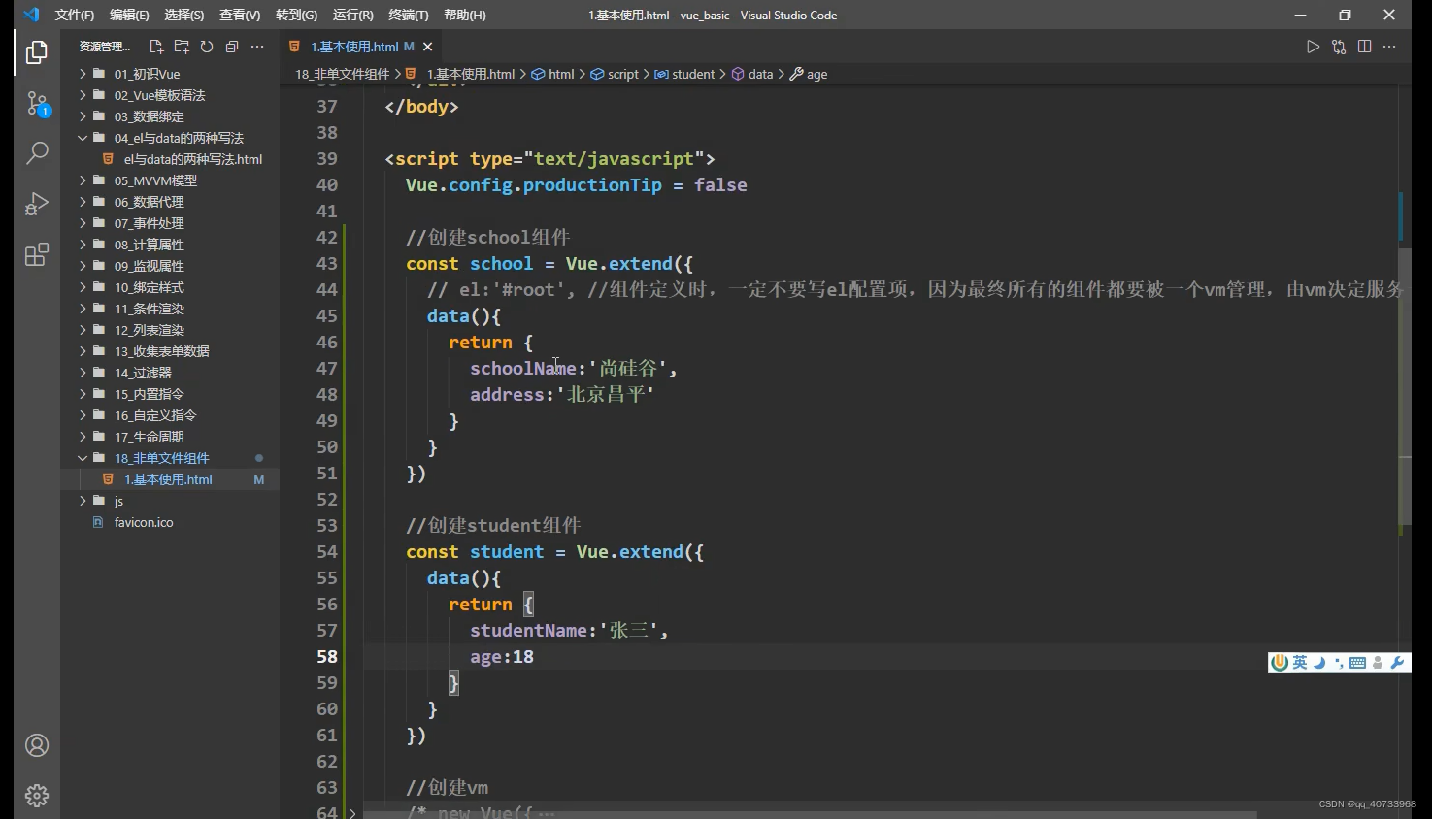Toggle IME punctuation mode icon
Image resolution: width=1432 pixels, height=819 pixels.
point(1338,663)
